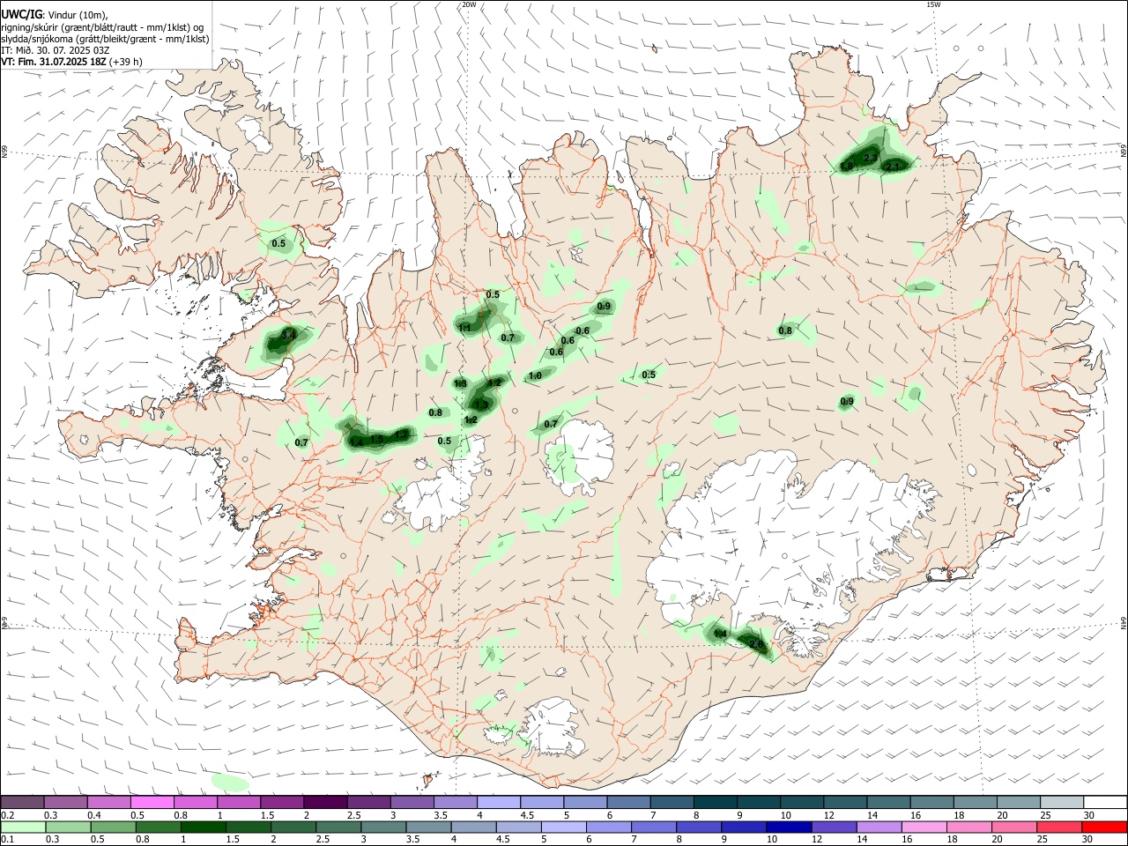Select the 9 label in the lower legend

tap(724, 841)
